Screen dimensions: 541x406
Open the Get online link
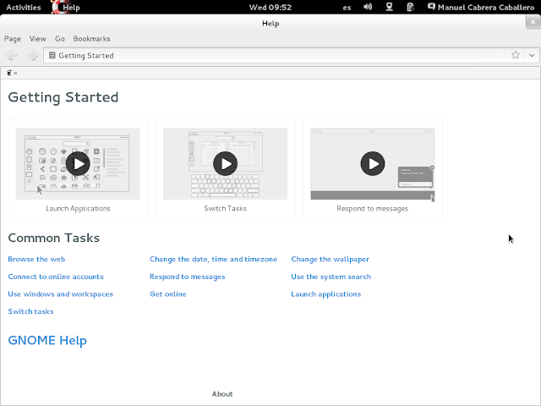168,294
